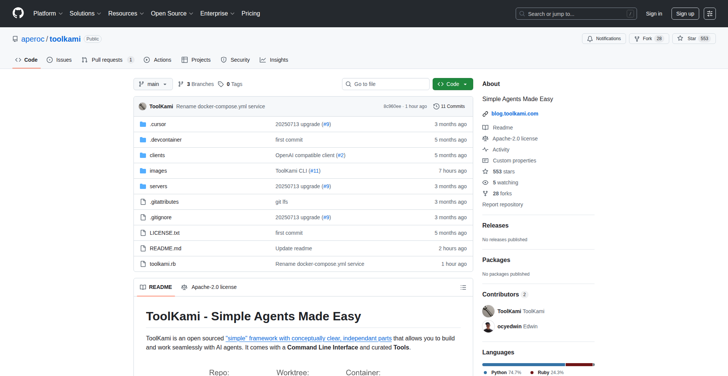The height and width of the screenshot is (376, 728).
Task: Click the Sign up button
Action: [x=685, y=14]
